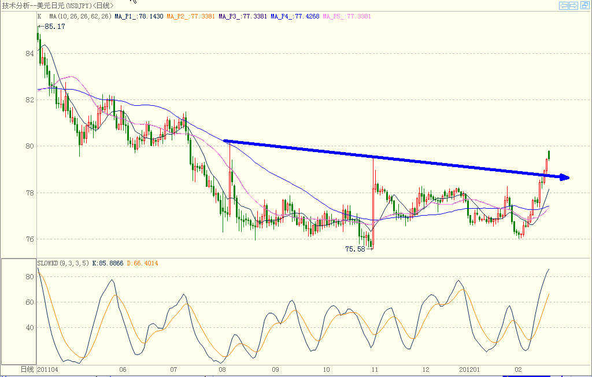This screenshot has width=592, height=377.
Task: Click the 09 month label on time axis
Action: click(x=275, y=369)
